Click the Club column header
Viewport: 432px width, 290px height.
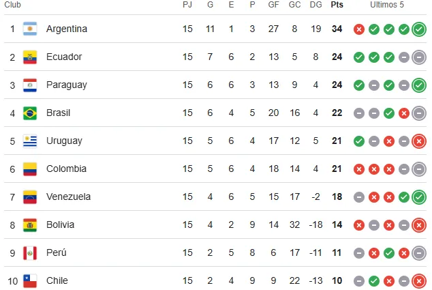(14, 5)
